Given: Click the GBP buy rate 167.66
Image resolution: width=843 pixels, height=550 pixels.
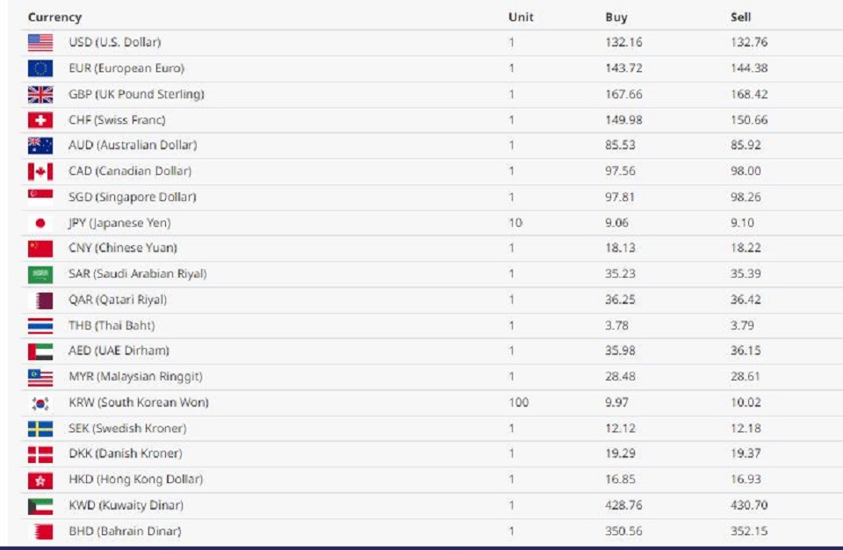Looking at the screenshot, I should point(623,94).
